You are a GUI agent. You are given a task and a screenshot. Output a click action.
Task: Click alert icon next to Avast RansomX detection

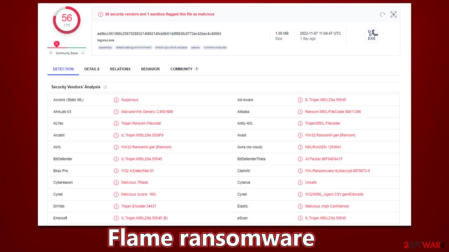coord(300,135)
